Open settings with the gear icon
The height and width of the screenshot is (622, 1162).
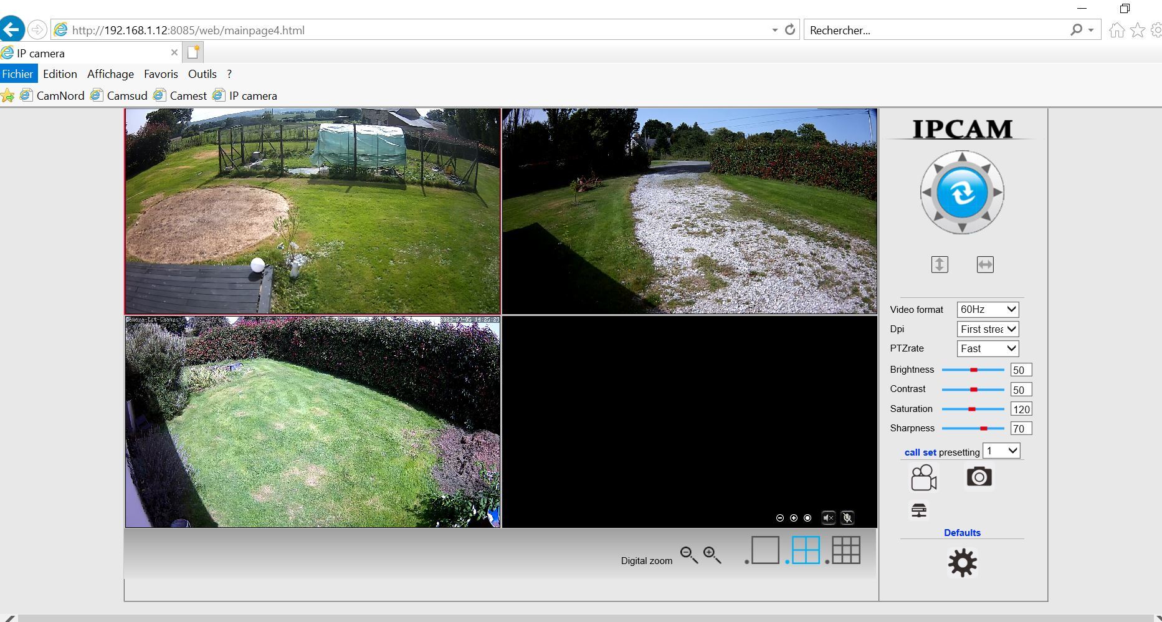962,563
